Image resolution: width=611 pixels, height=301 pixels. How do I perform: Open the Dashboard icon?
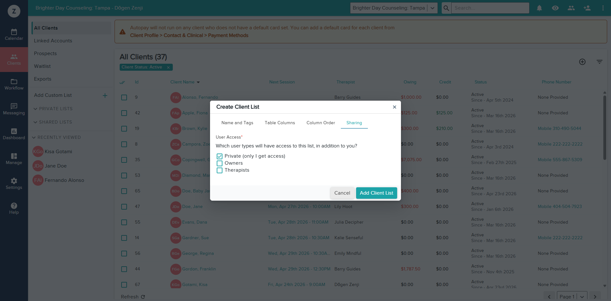pos(14,134)
